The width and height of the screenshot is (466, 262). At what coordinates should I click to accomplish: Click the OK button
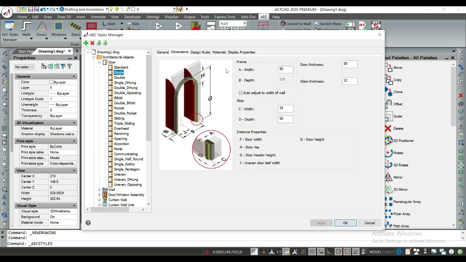pyautogui.click(x=345, y=223)
